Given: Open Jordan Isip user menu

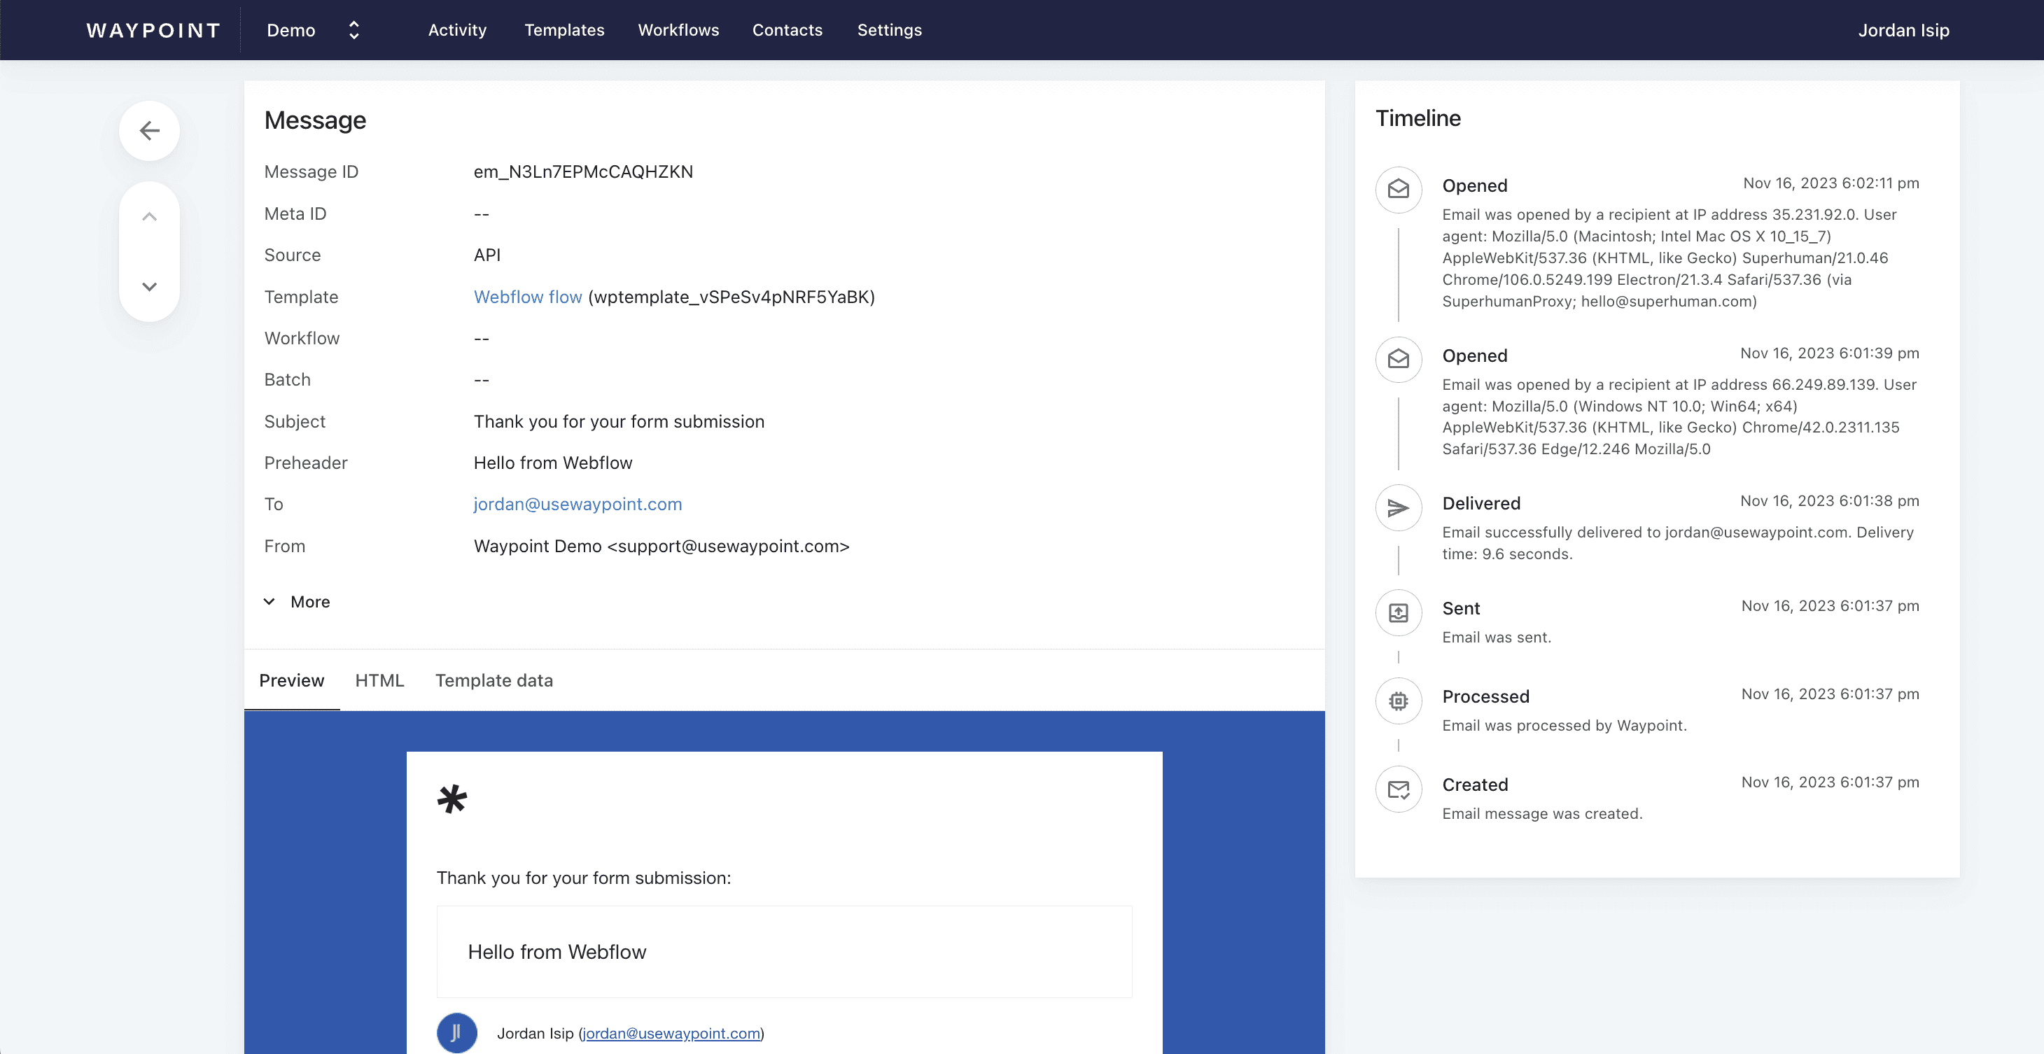Looking at the screenshot, I should [1903, 30].
